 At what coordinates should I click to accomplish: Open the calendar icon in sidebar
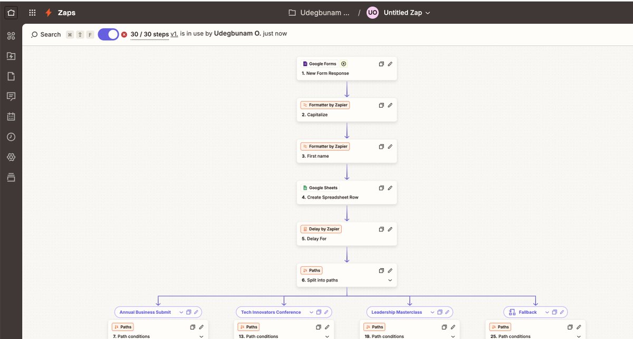(x=11, y=117)
